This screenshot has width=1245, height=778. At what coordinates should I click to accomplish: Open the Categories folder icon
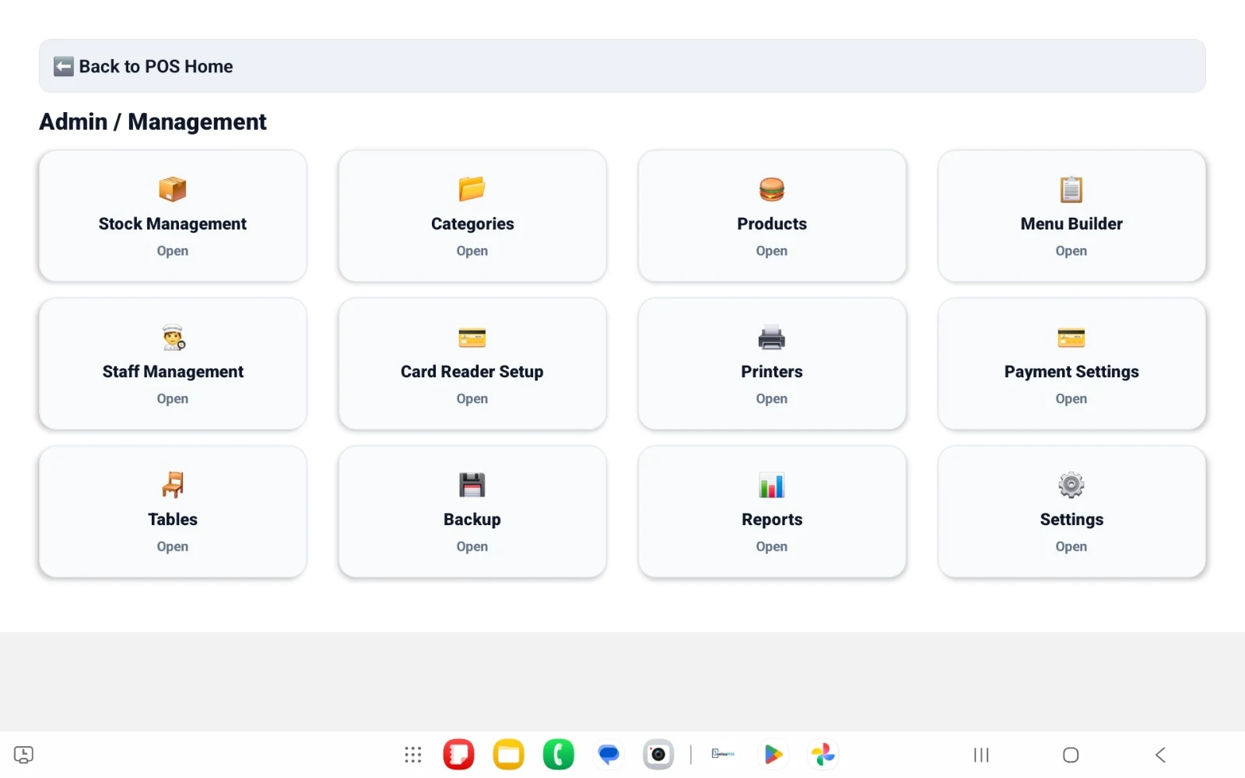(x=472, y=189)
